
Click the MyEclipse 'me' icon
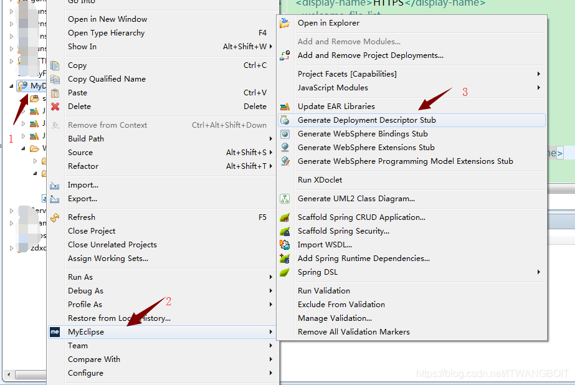[55, 331]
